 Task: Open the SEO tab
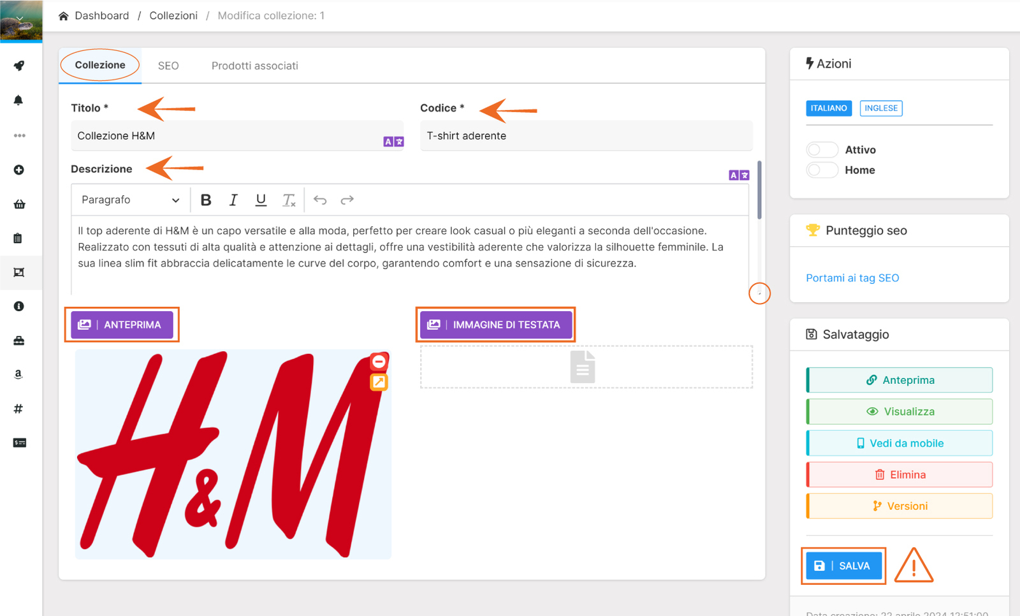(x=168, y=66)
